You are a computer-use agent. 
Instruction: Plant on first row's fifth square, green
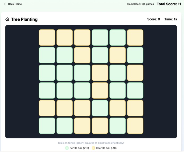pyautogui.click(x=118, y=37)
